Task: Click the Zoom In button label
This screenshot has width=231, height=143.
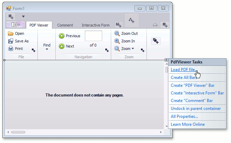Action: (x=128, y=41)
